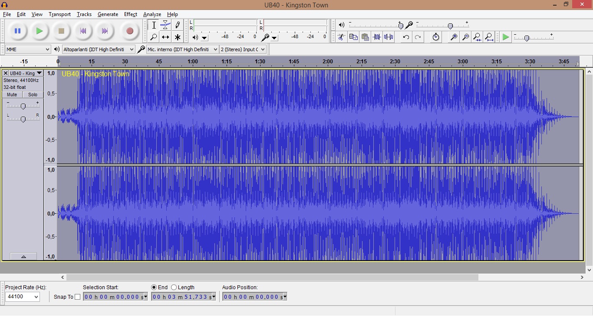
Task: Click the Redo arrow icon
Action: tap(418, 37)
